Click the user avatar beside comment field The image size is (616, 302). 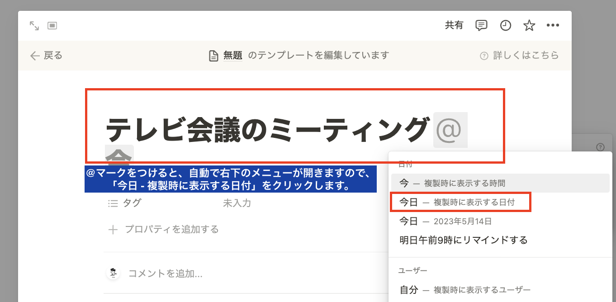pyautogui.click(x=113, y=273)
